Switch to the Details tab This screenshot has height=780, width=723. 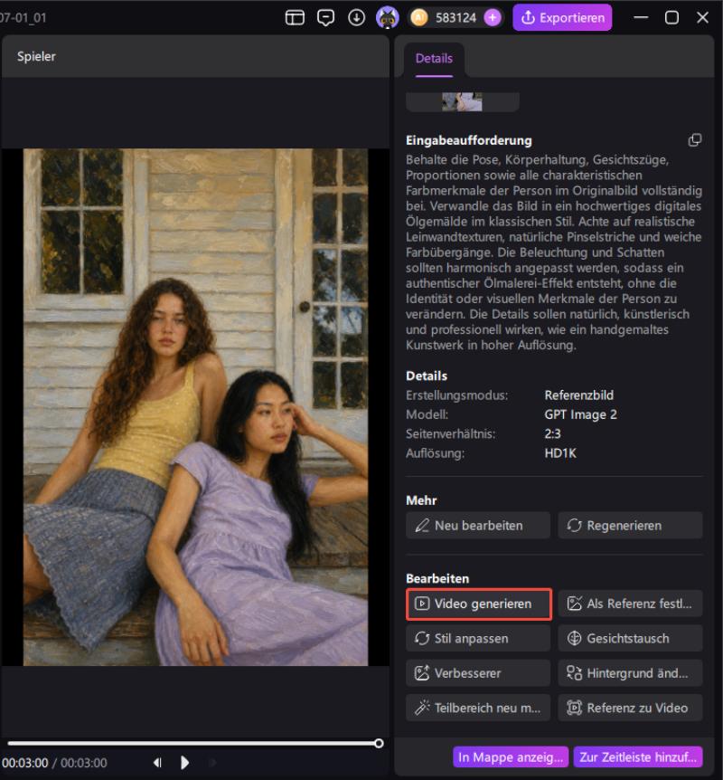click(434, 59)
